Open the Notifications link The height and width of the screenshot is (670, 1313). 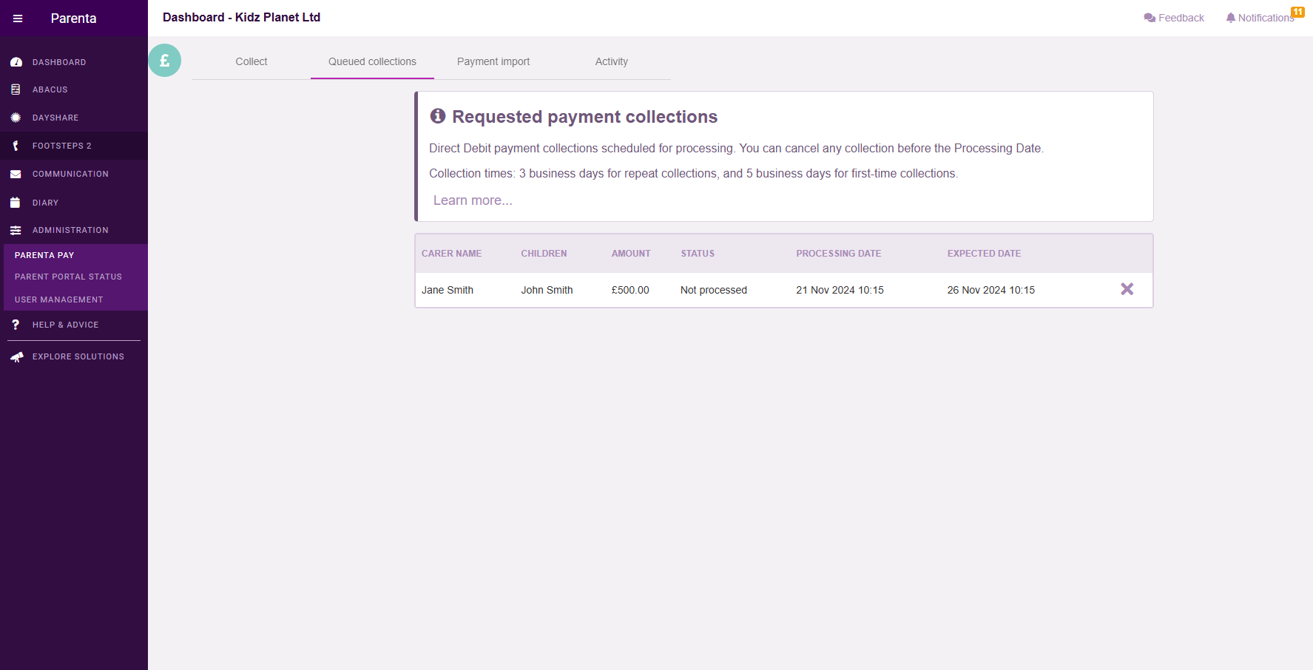click(1260, 18)
